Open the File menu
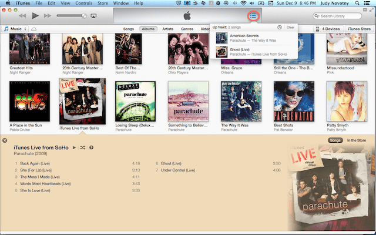 click(x=39, y=3)
